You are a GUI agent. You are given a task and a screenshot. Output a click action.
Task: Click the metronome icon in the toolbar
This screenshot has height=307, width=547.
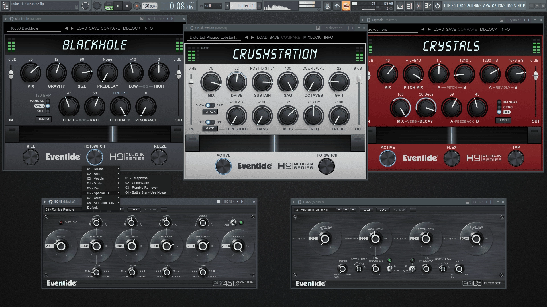click(327, 6)
